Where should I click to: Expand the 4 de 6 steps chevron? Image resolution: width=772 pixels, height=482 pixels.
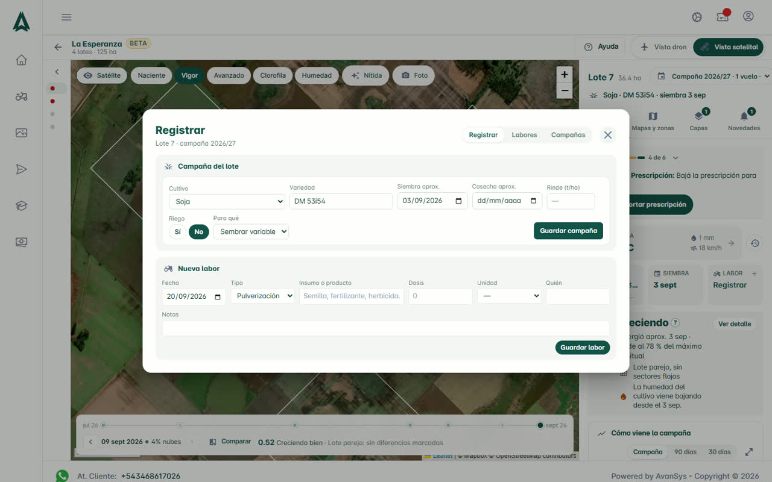click(x=675, y=158)
